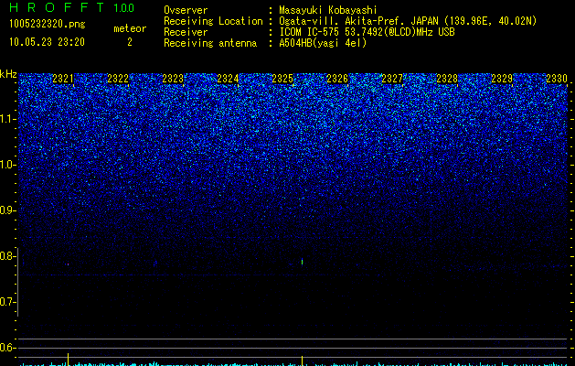Click the 2327 time marker
575x366 pixels.
tap(392, 79)
